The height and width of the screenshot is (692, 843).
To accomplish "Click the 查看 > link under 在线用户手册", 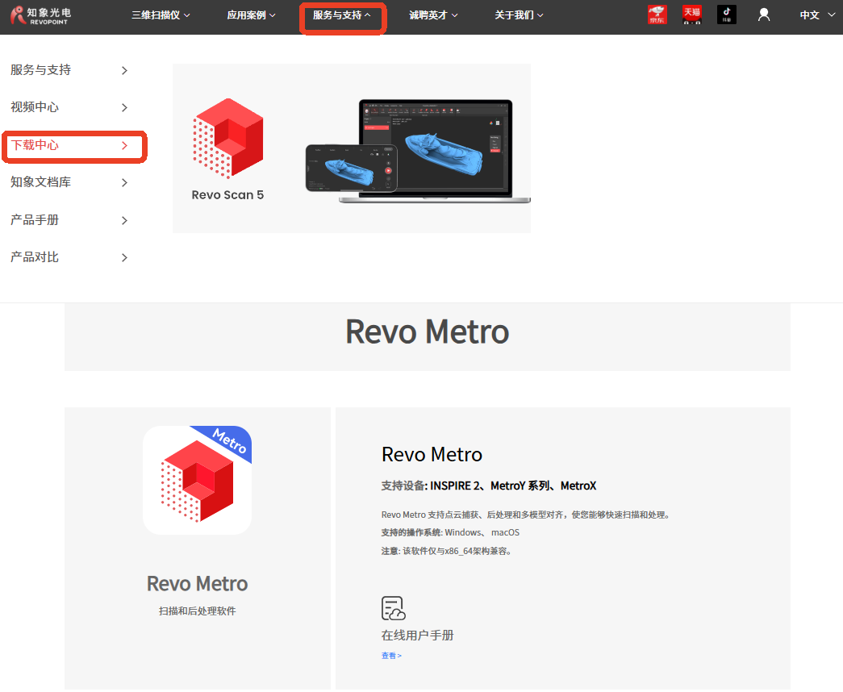I will coord(391,656).
